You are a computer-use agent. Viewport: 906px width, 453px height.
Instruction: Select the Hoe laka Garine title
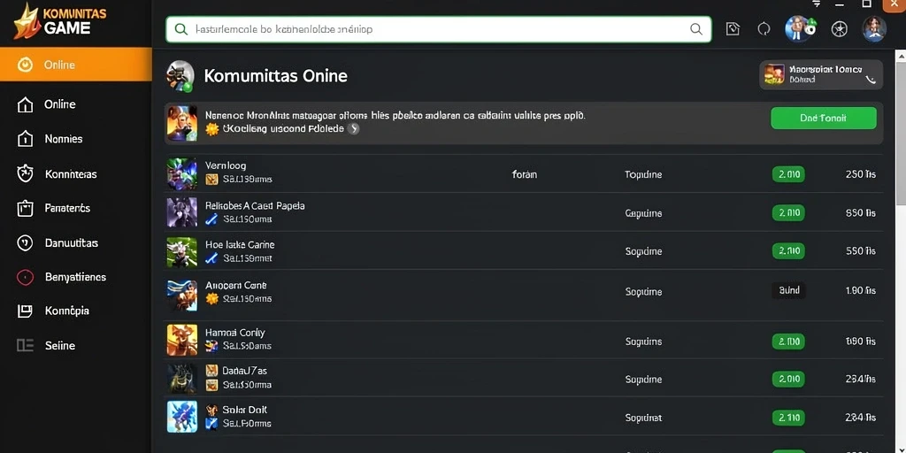point(240,245)
